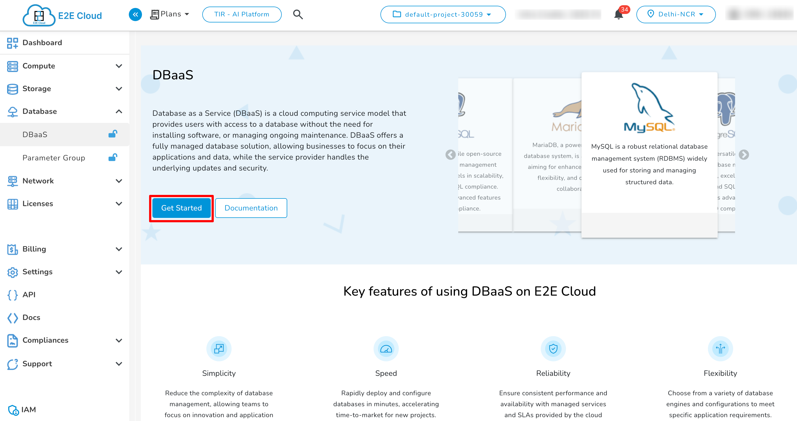The height and width of the screenshot is (421, 797).
Task: Click the Flexibility feature title
Action: point(720,373)
